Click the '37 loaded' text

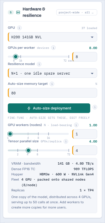(89, 28)
